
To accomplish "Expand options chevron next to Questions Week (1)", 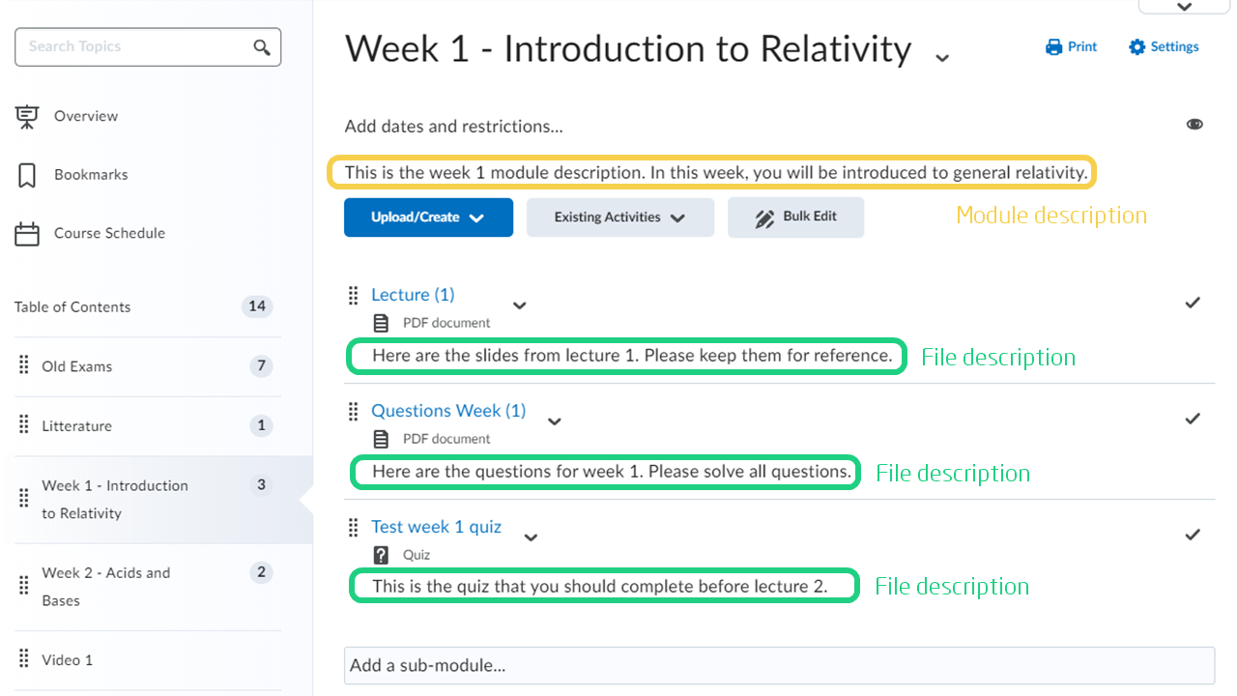I will tap(554, 421).
